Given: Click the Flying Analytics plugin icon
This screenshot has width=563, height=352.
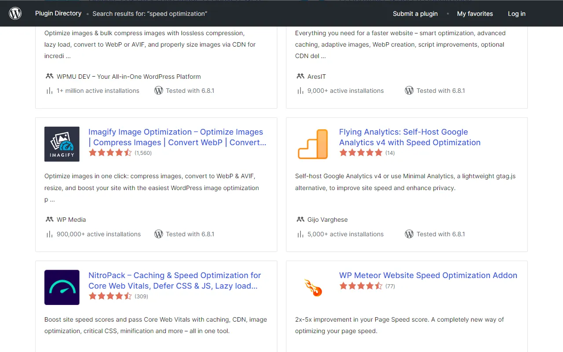Looking at the screenshot, I should click(313, 144).
